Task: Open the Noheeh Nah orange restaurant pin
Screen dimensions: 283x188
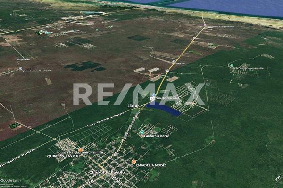Action: tap(80, 150)
